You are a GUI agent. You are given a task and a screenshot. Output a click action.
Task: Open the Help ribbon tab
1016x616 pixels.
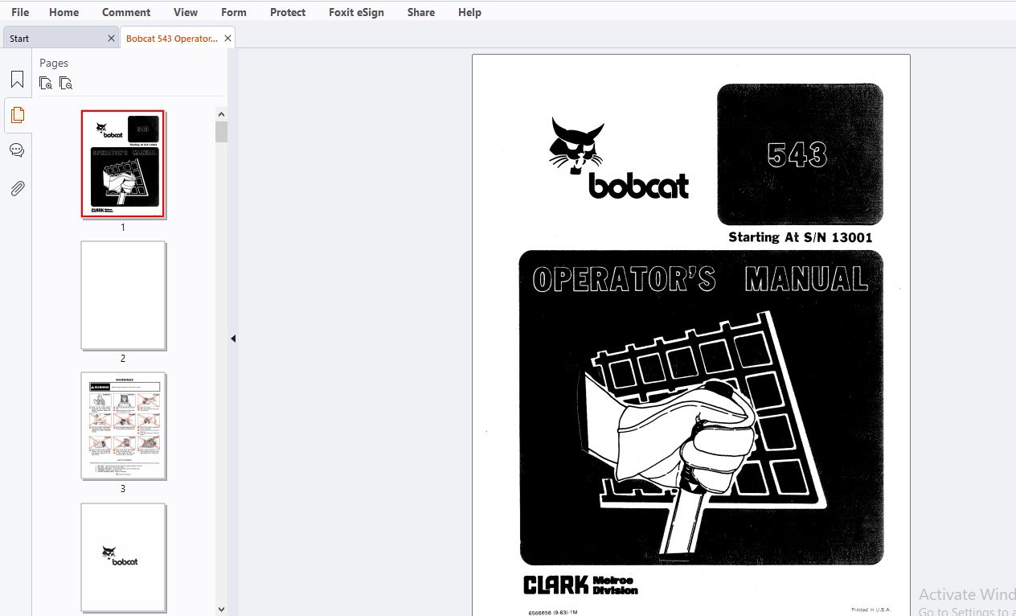click(469, 12)
